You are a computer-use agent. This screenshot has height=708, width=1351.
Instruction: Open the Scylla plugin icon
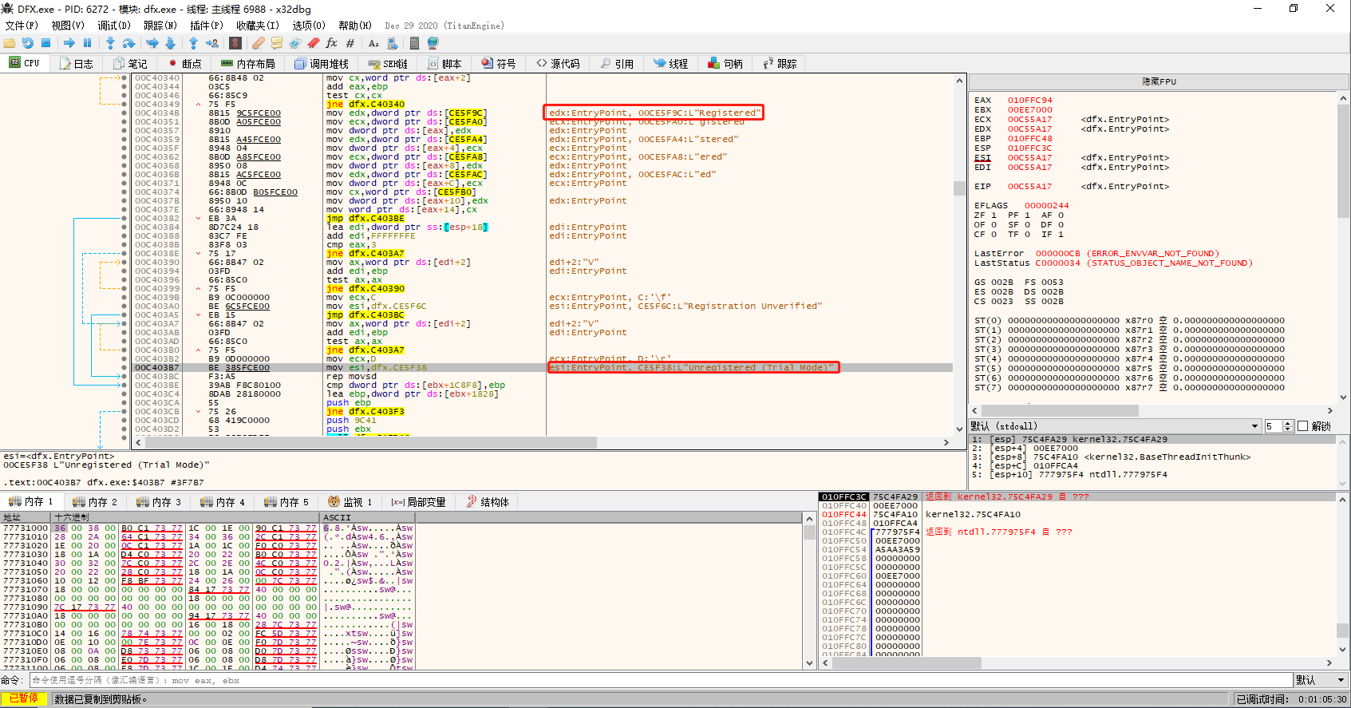click(235, 43)
